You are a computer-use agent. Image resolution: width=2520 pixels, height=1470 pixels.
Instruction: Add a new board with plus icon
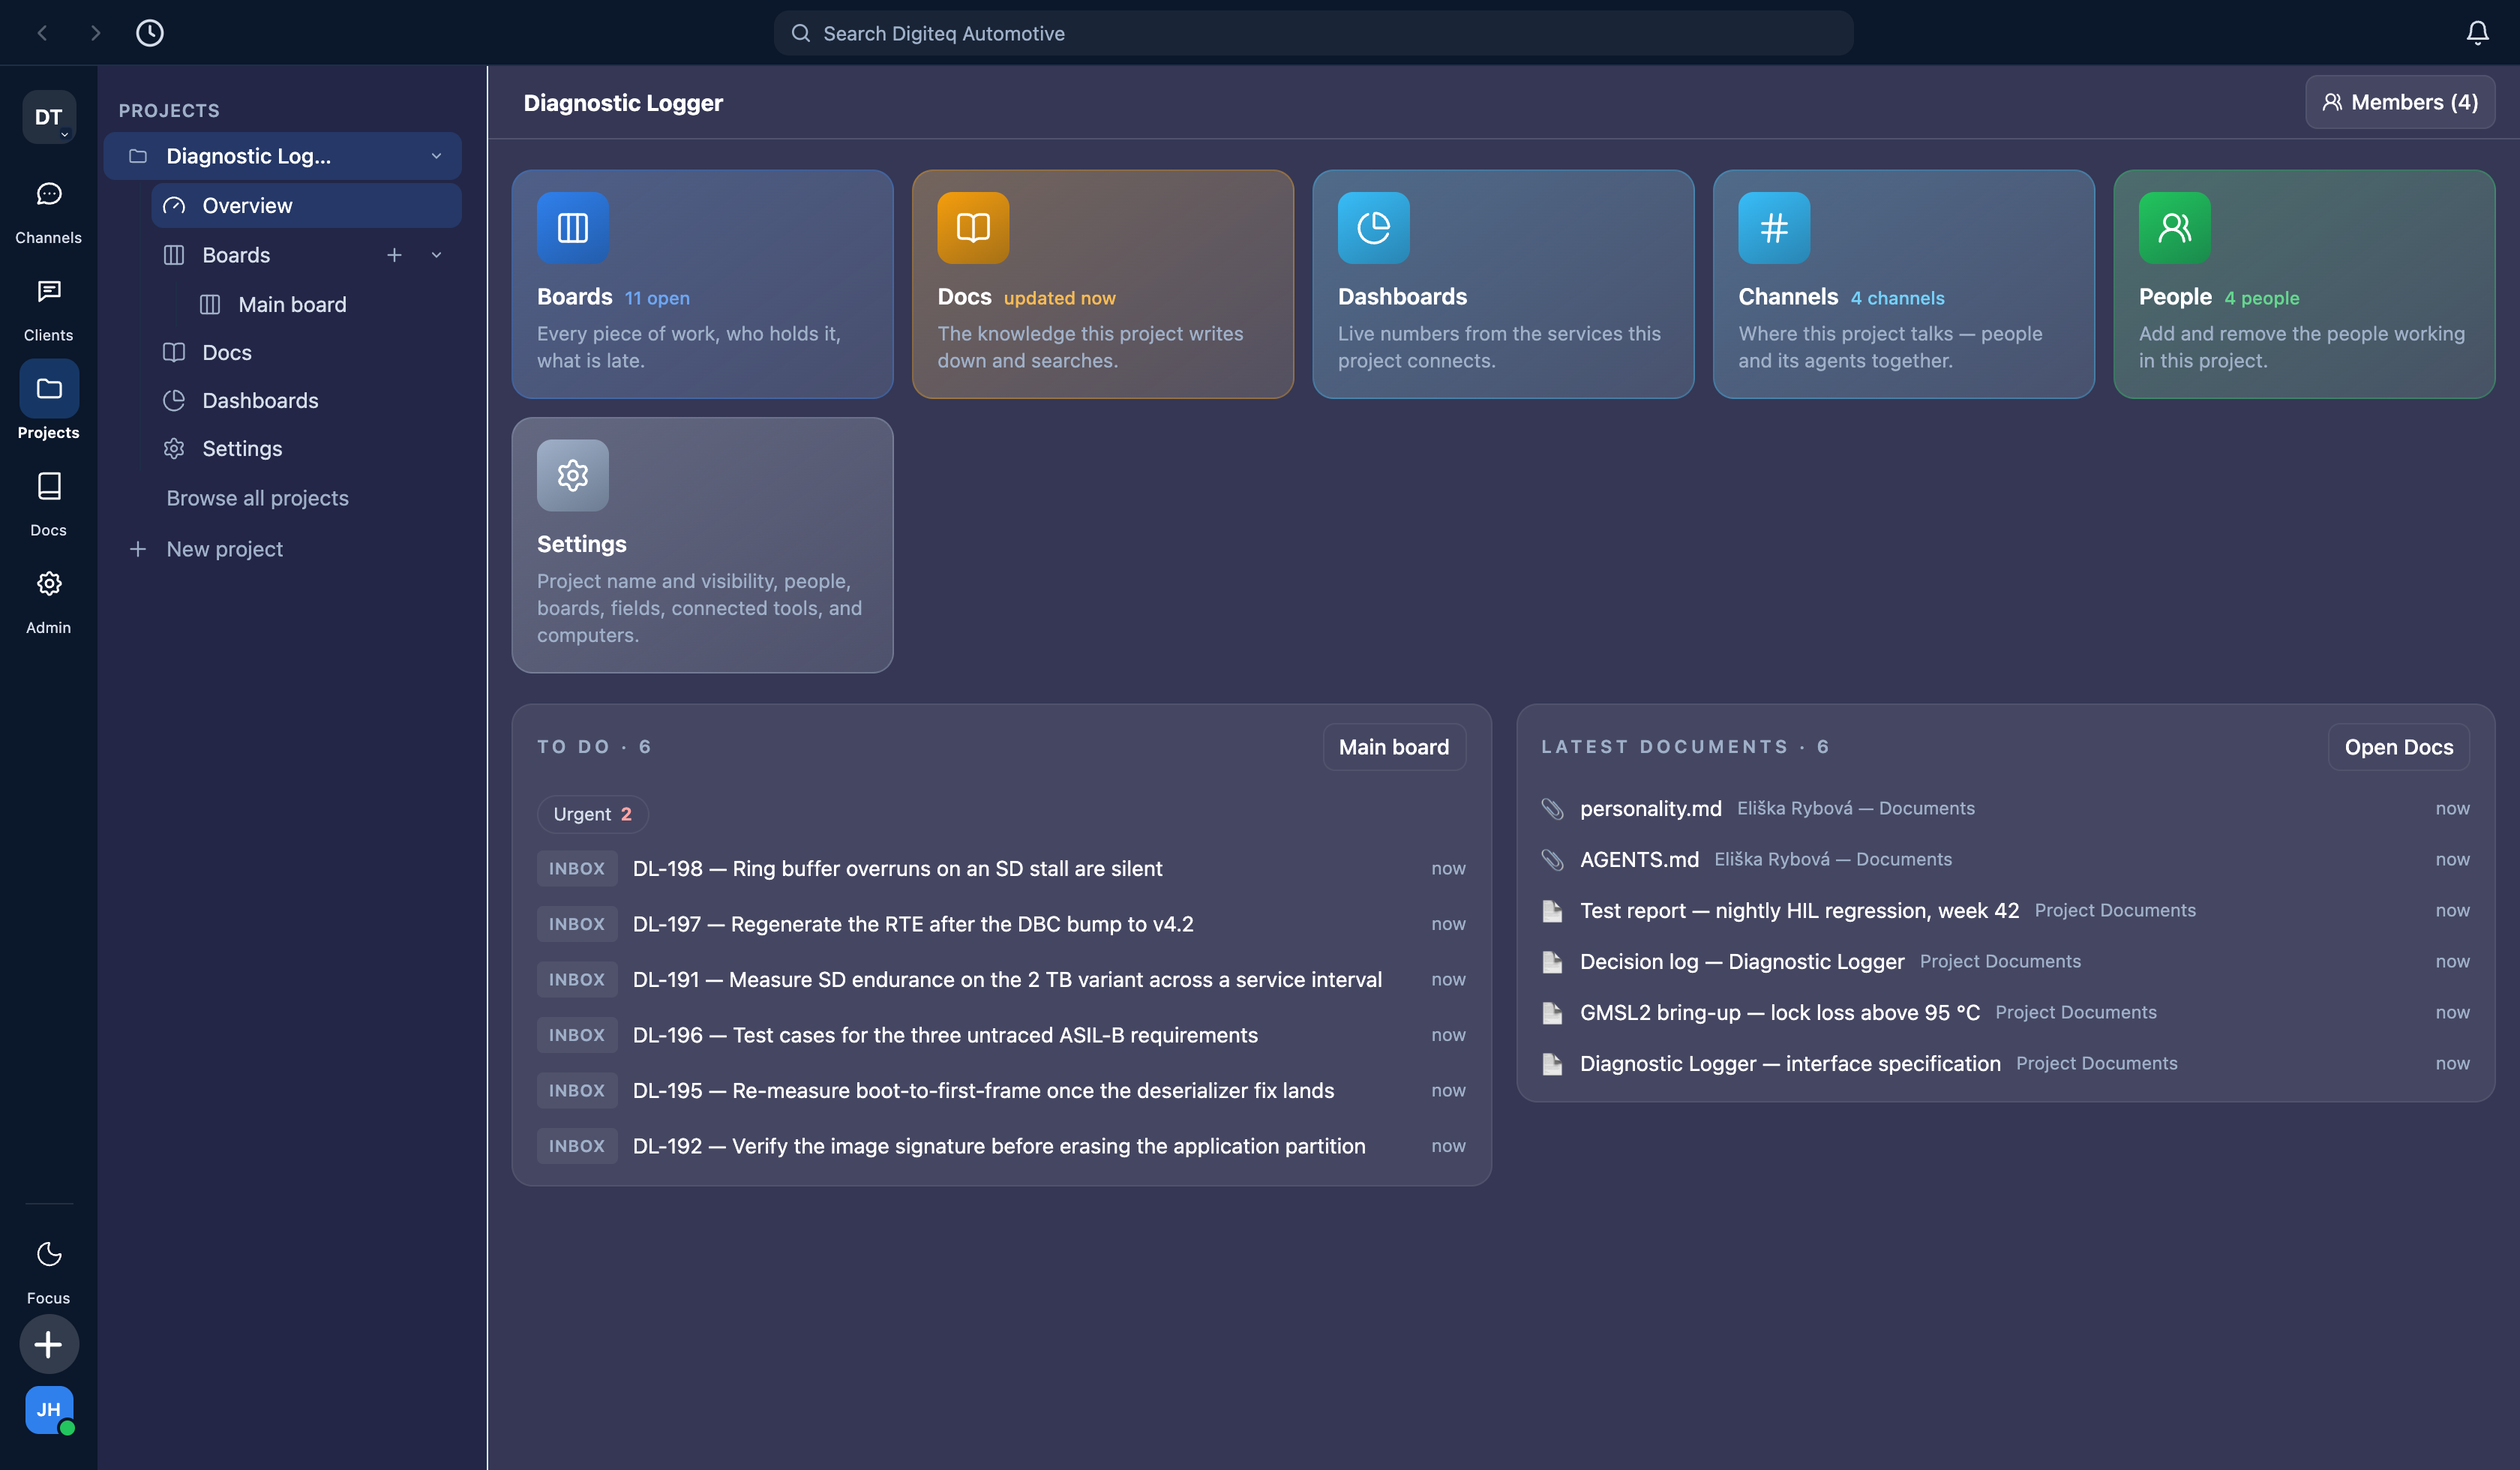click(394, 255)
